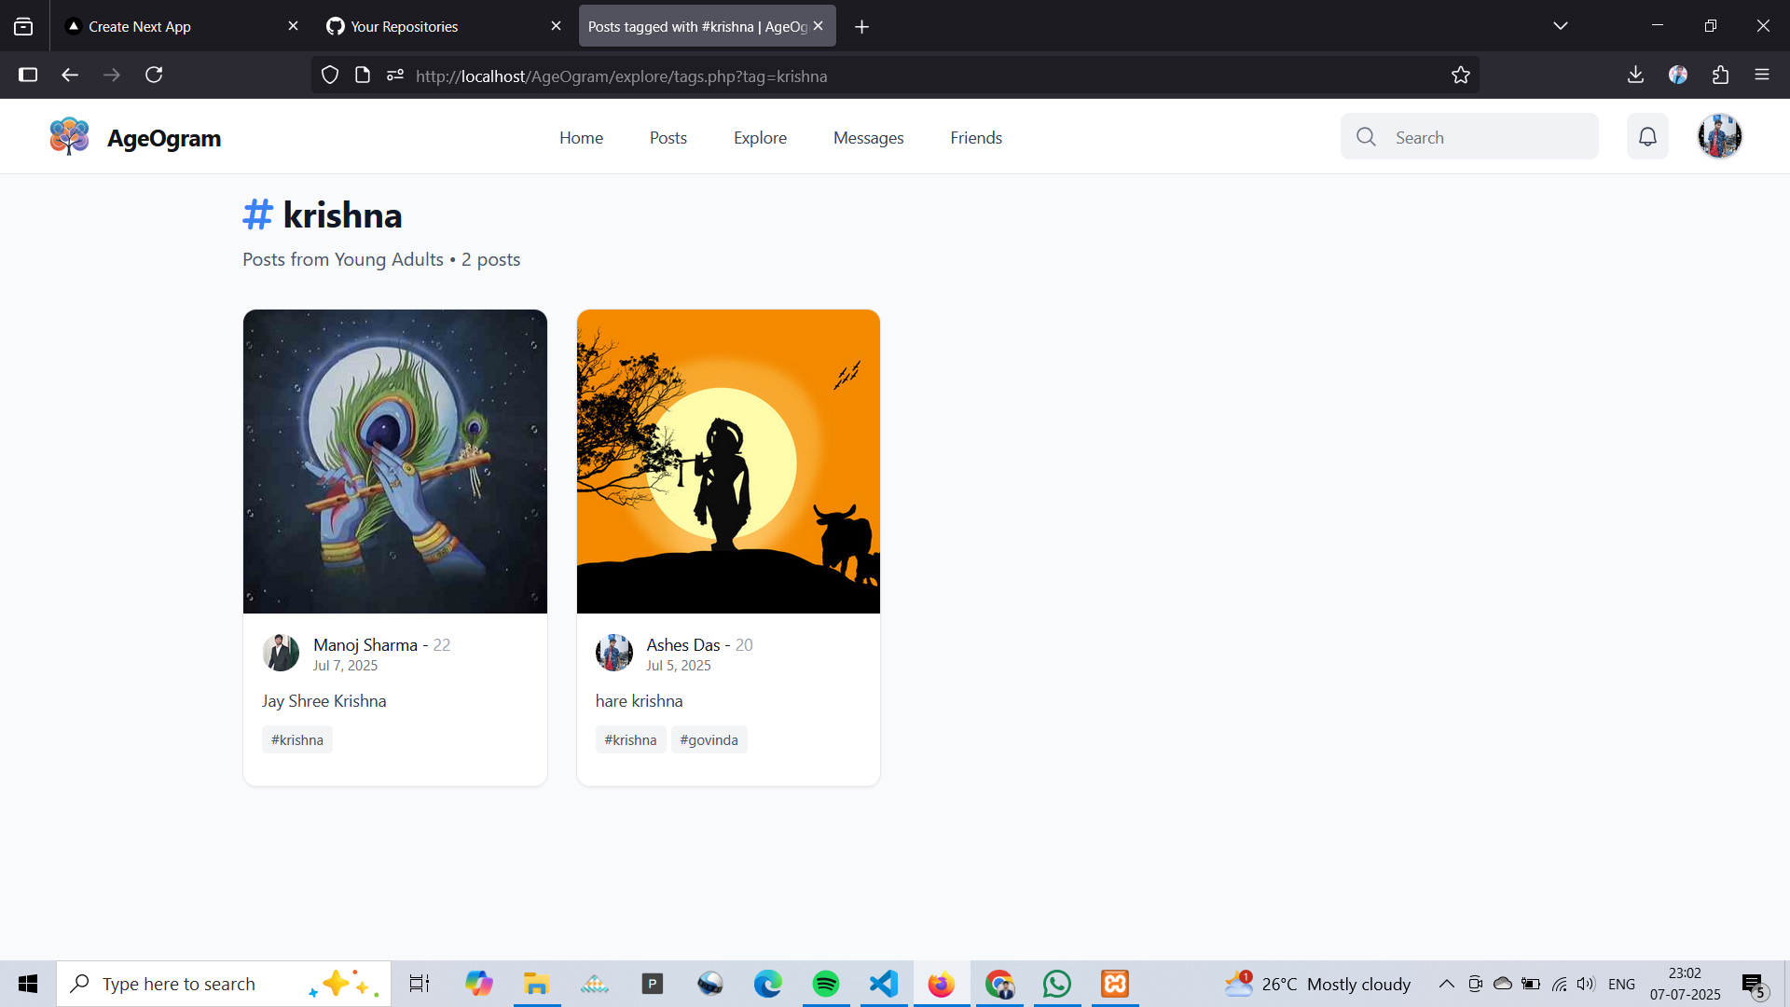Reload the page
Viewport: 1790px width, 1007px height.
click(x=154, y=75)
